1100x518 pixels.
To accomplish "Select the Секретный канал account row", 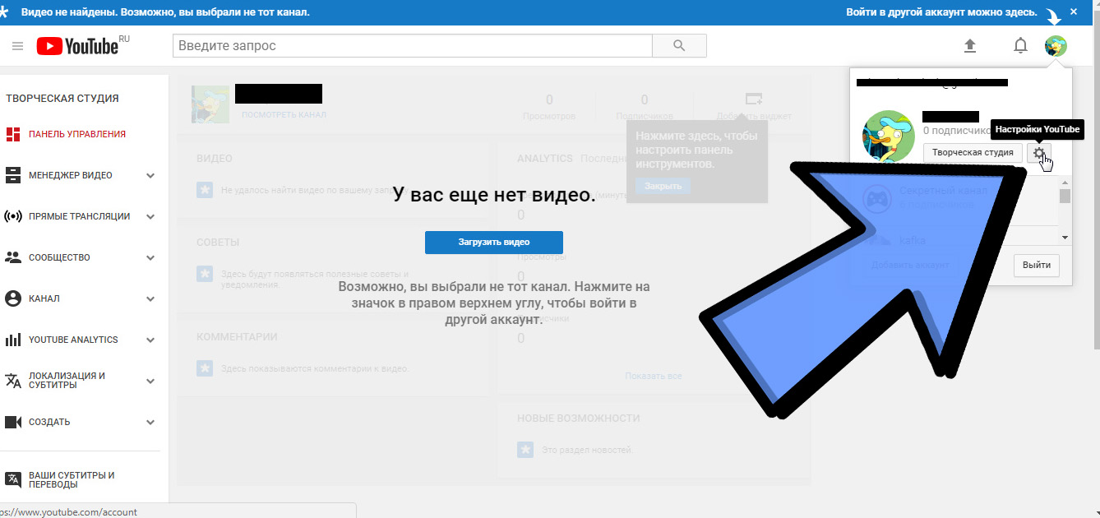I will (x=954, y=197).
